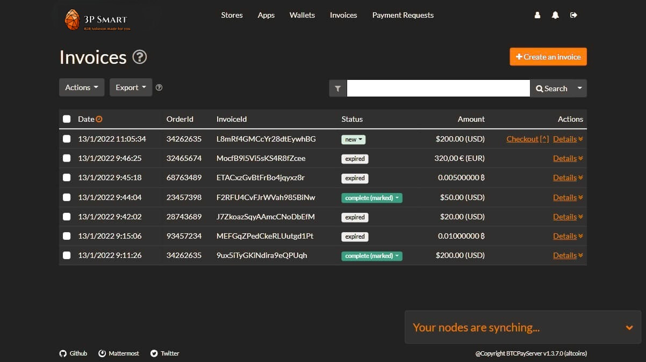646x362 pixels.
Task: Go to the Wallets page
Action: pyautogui.click(x=302, y=15)
